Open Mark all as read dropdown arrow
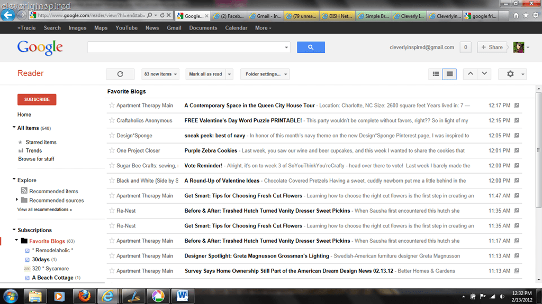Image resolution: width=542 pixels, height=304 pixels. 230,74
